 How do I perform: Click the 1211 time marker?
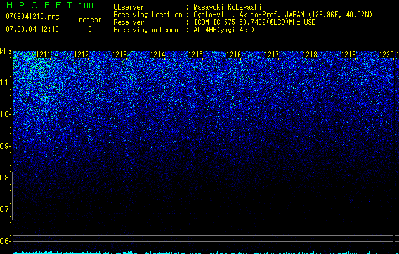click(44, 55)
